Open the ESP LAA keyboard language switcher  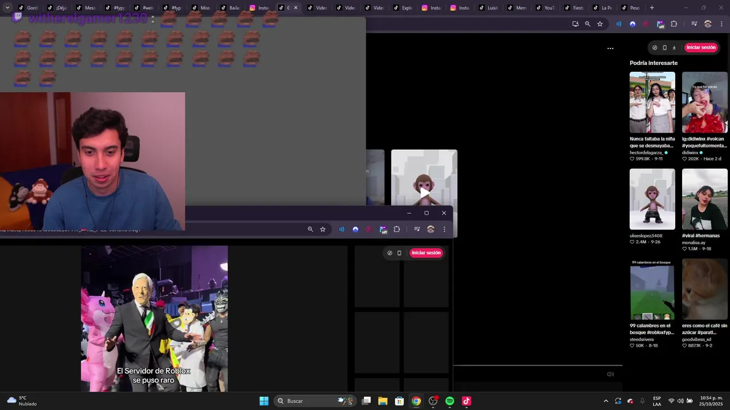(x=657, y=401)
